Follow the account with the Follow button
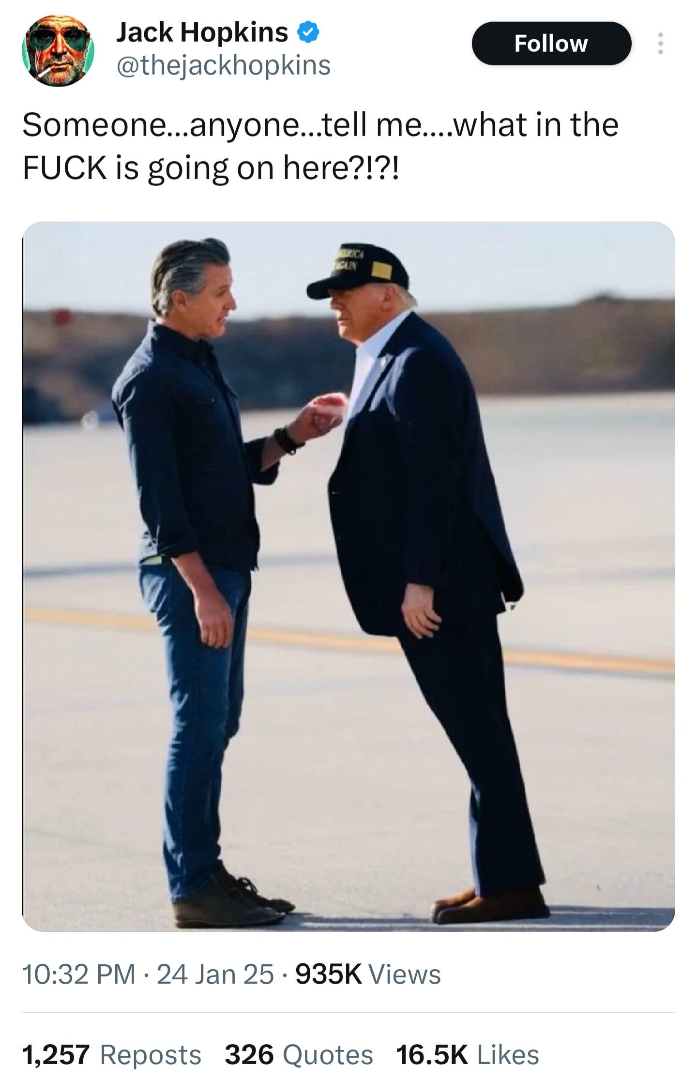The image size is (697, 1081). pos(551,44)
